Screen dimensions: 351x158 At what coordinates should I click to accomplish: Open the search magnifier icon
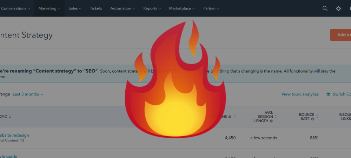click(x=325, y=8)
